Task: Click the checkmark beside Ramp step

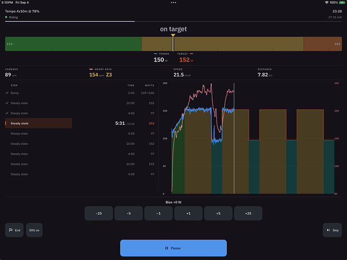Action: [7, 93]
